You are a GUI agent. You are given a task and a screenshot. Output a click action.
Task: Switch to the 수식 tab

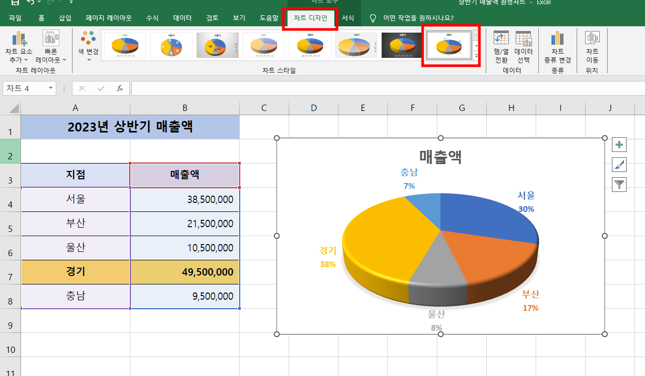point(152,18)
